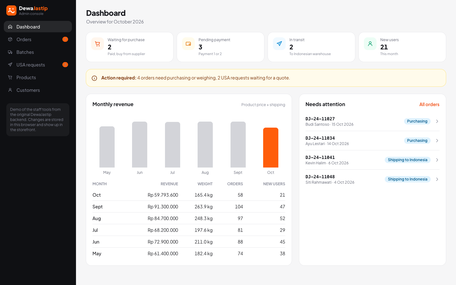This screenshot has width=456, height=285.
Task: Click the info icon in Action required banner
Action: [x=94, y=78]
